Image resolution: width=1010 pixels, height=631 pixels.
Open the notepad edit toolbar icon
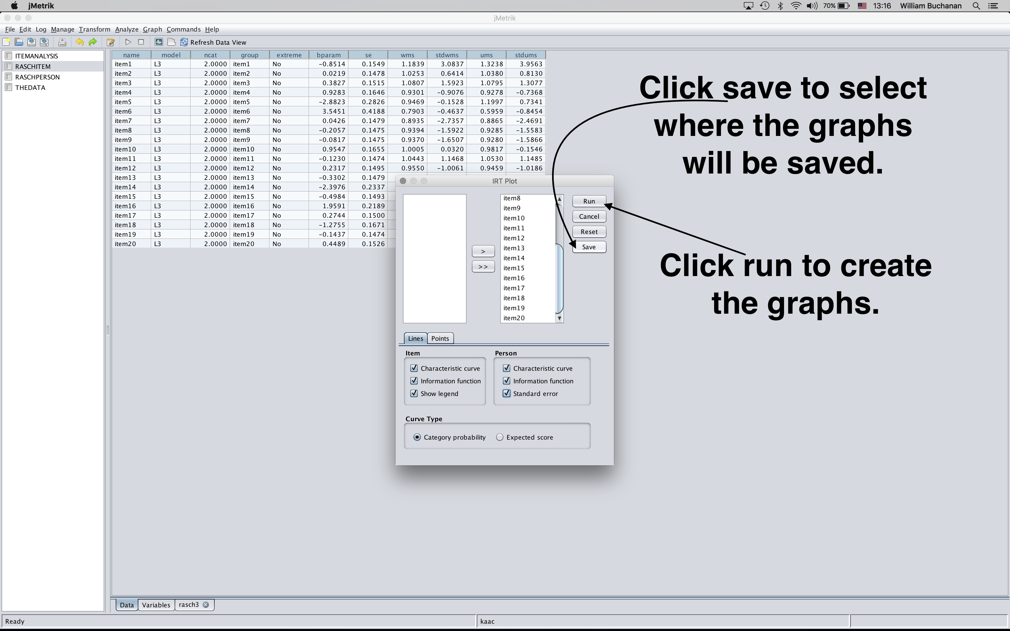click(110, 42)
